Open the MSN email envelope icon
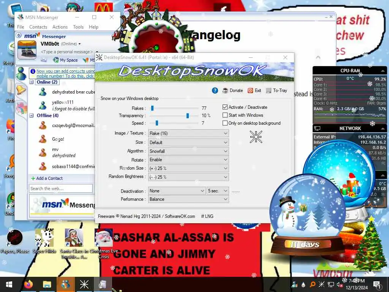The image size is (389, 292). click(x=44, y=60)
